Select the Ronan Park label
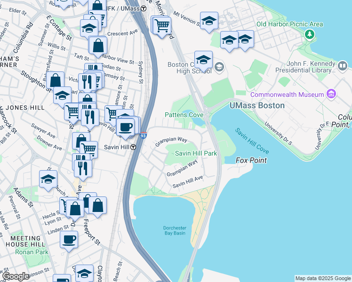The width and height of the screenshot is (352, 282). 32,252
